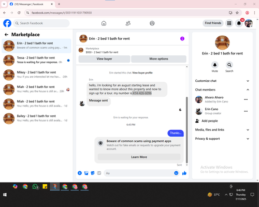Viewport: 259px width, 207px height.
Task: Bookmark this page with the star
Action: 237,13
